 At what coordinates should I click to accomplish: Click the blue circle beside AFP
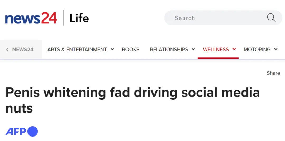[33, 132]
